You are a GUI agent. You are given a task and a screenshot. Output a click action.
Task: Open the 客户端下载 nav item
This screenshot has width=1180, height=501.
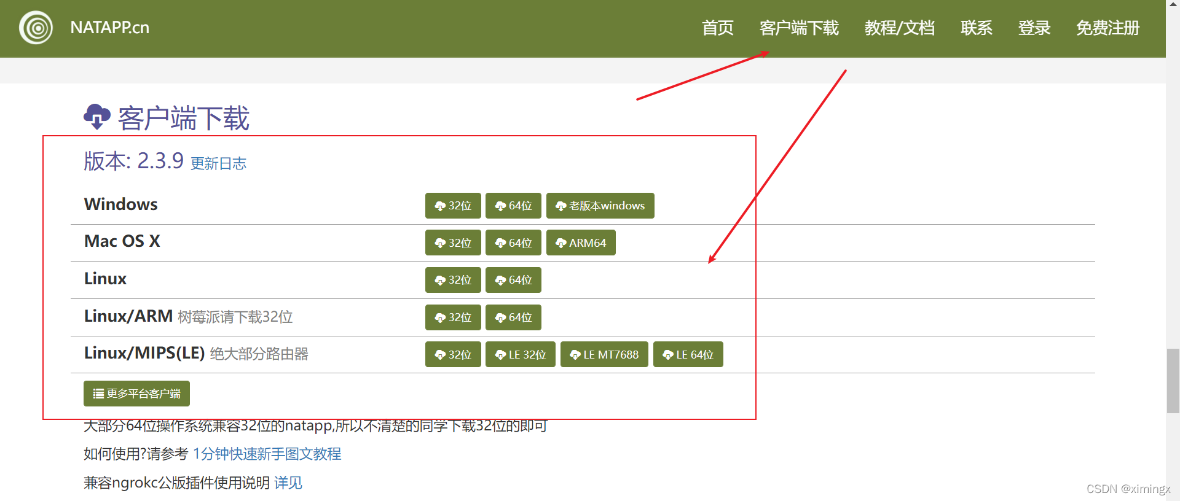tap(799, 28)
